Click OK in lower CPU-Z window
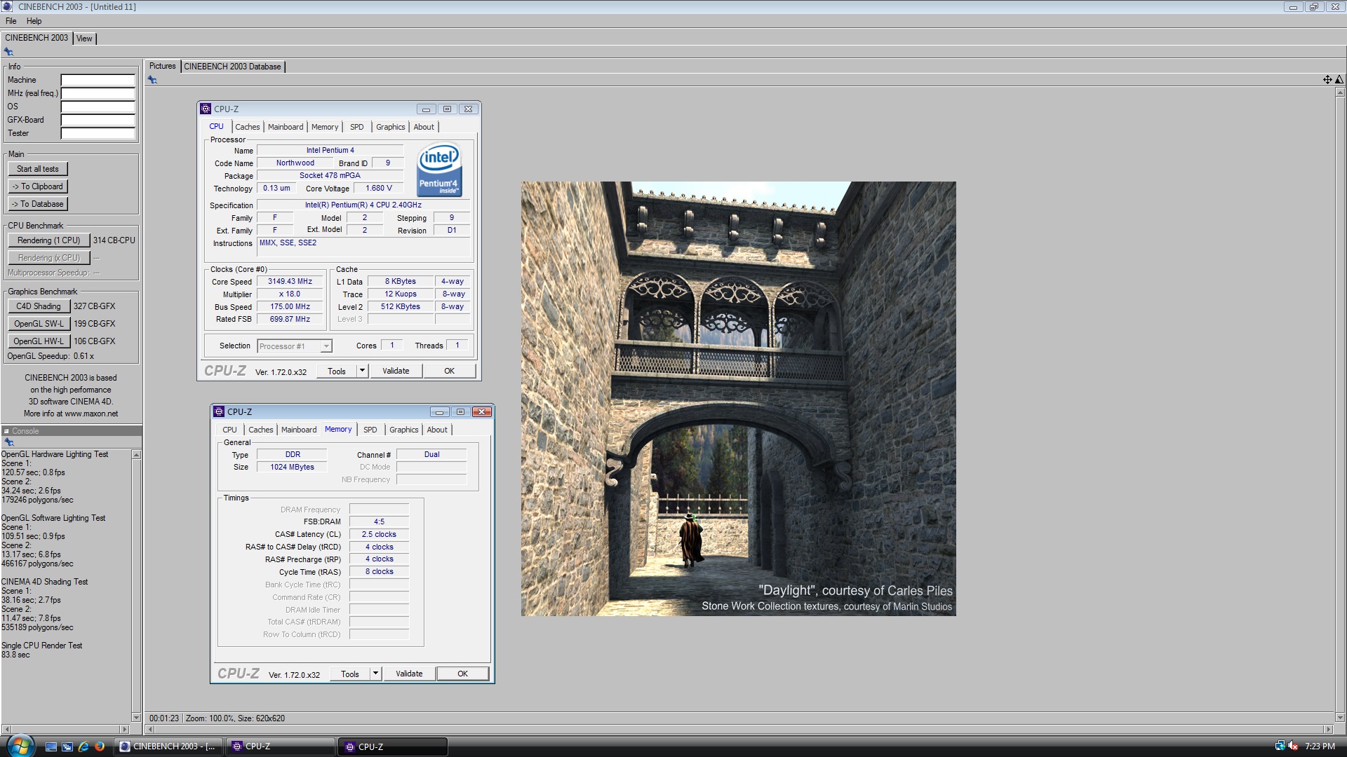This screenshot has height=757, width=1347. point(463,674)
